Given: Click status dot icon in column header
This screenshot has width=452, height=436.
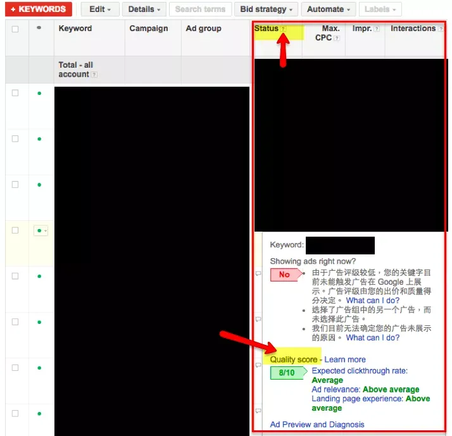Looking at the screenshot, I should point(39,28).
